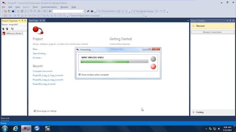Open the Terminal Application Language combo box
This screenshot has width=236, height=132.
122,15
